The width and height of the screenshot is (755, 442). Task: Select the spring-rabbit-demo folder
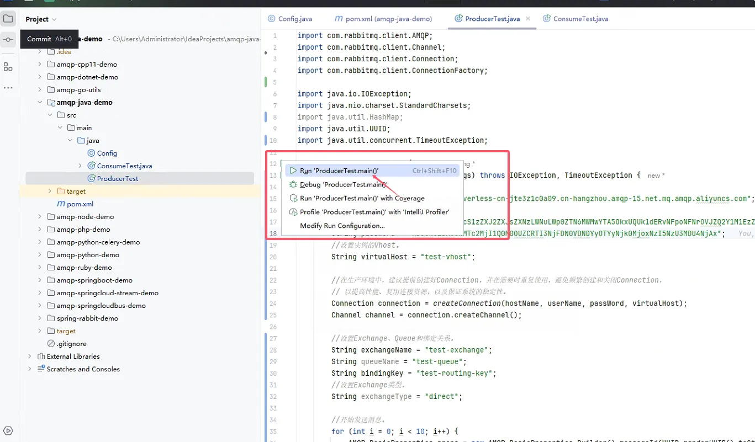[x=87, y=318]
